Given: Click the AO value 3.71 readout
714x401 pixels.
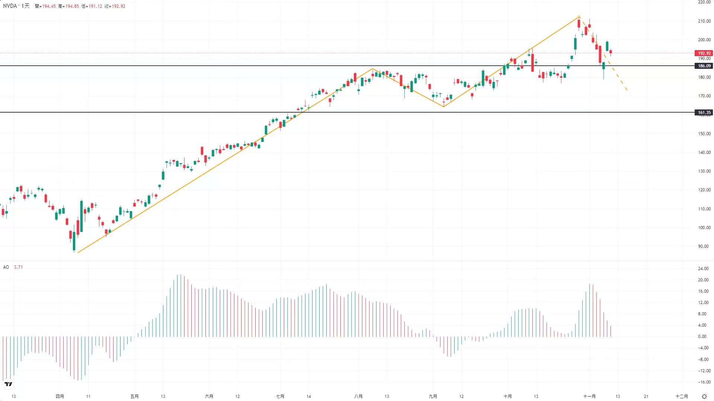Looking at the screenshot, I should pyautogui.click(x=18, y=267).
